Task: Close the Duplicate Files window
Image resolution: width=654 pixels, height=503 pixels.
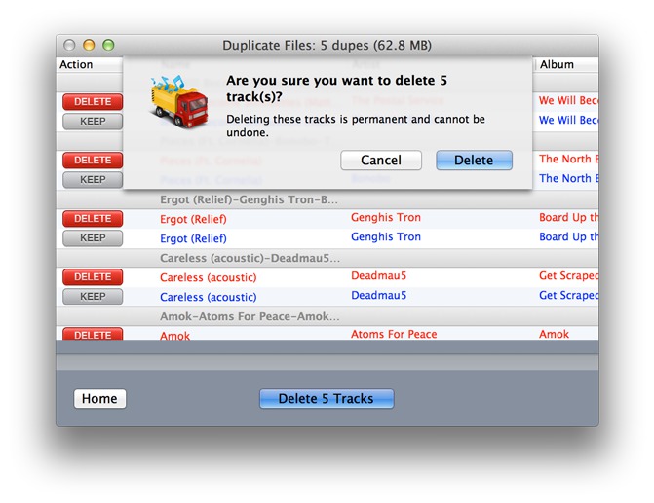Action: pos(69,45)
